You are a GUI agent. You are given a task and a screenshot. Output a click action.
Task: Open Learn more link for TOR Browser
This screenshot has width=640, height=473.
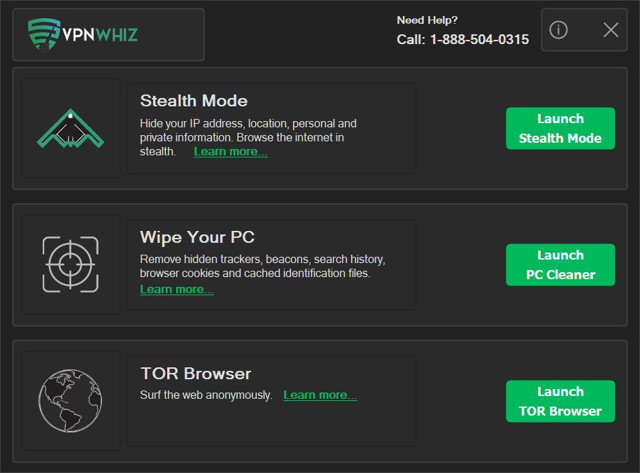320,395
